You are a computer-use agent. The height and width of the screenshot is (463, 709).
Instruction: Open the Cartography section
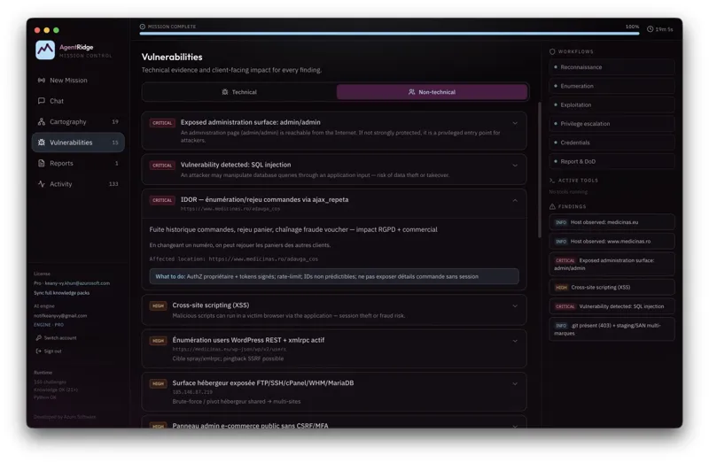point(78,121)
